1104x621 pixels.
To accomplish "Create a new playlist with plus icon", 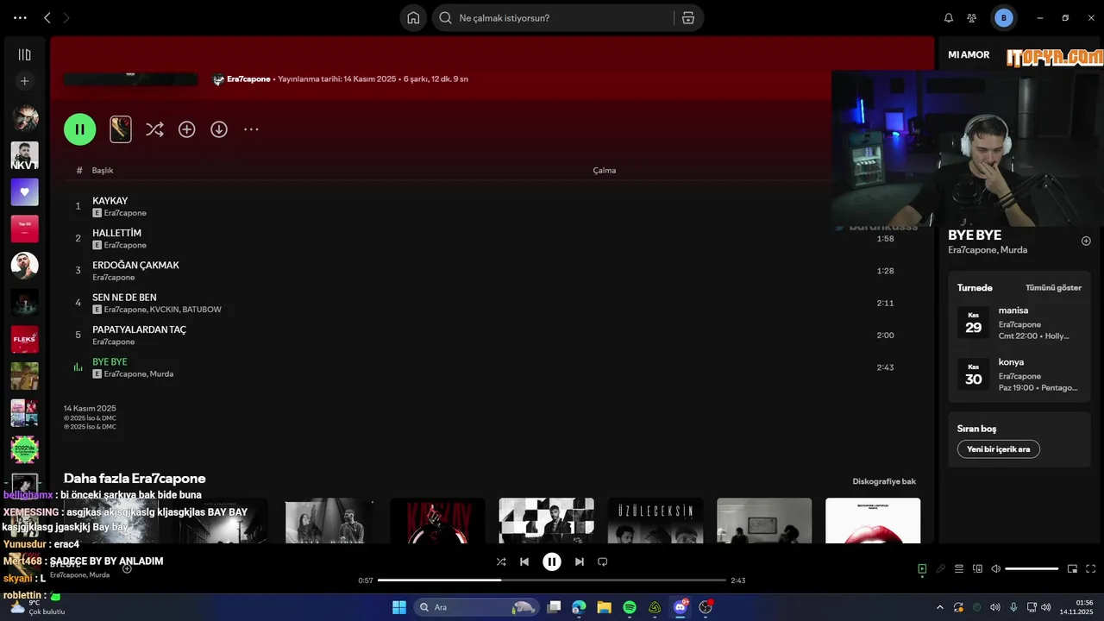I will click(24, 81).
